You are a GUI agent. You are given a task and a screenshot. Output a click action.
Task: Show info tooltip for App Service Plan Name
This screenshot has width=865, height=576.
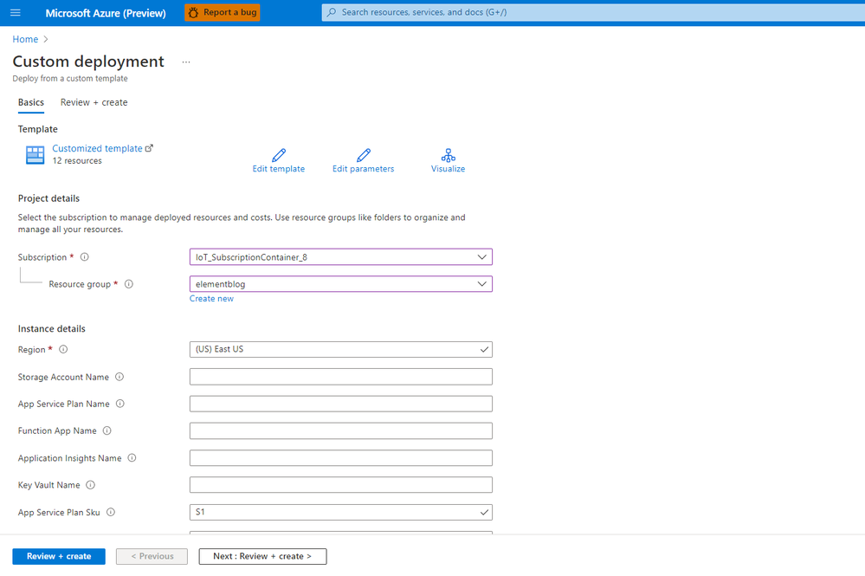pyautogui.click(x=119, y=404)
